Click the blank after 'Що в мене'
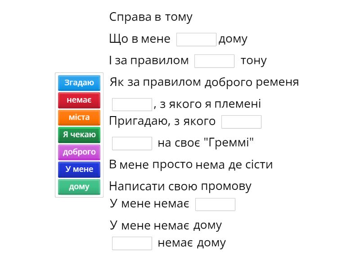The width and height of the screenshot is (360, 270). click(196, 40)
